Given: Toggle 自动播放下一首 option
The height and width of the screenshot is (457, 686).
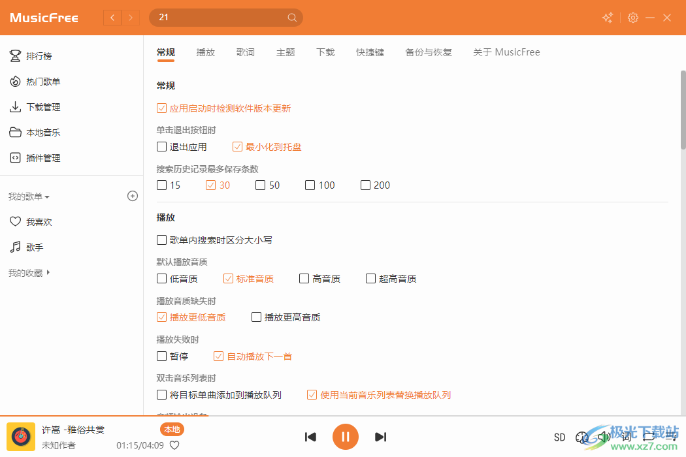Looking at the screenshot, I should click(253, 356).
